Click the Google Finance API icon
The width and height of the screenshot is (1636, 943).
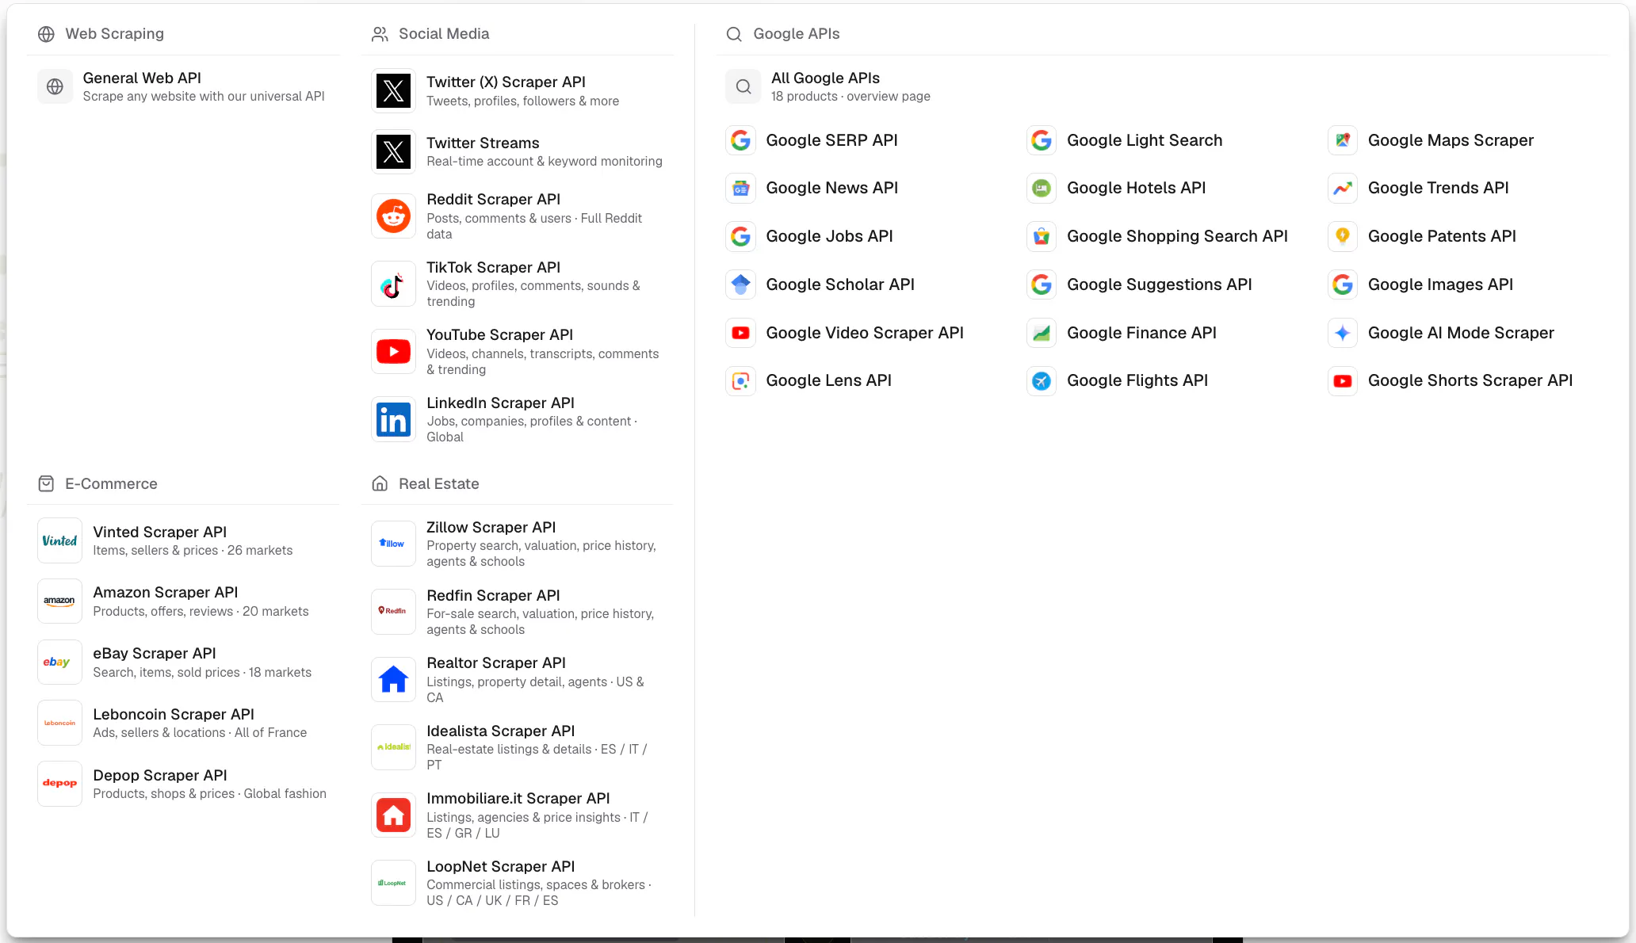[1042, 333]
